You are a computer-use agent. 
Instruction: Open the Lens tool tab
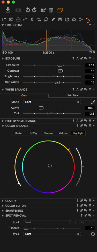[32, 20]
